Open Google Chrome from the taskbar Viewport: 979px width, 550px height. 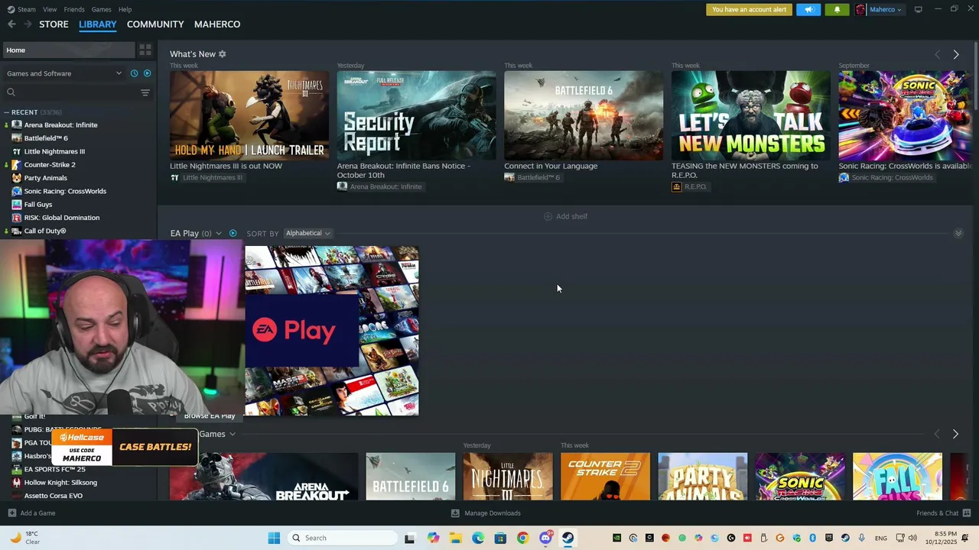point(522,538)
